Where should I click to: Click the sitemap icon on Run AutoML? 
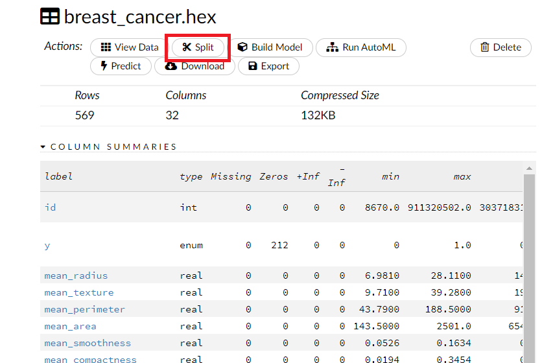coord(332,47)
